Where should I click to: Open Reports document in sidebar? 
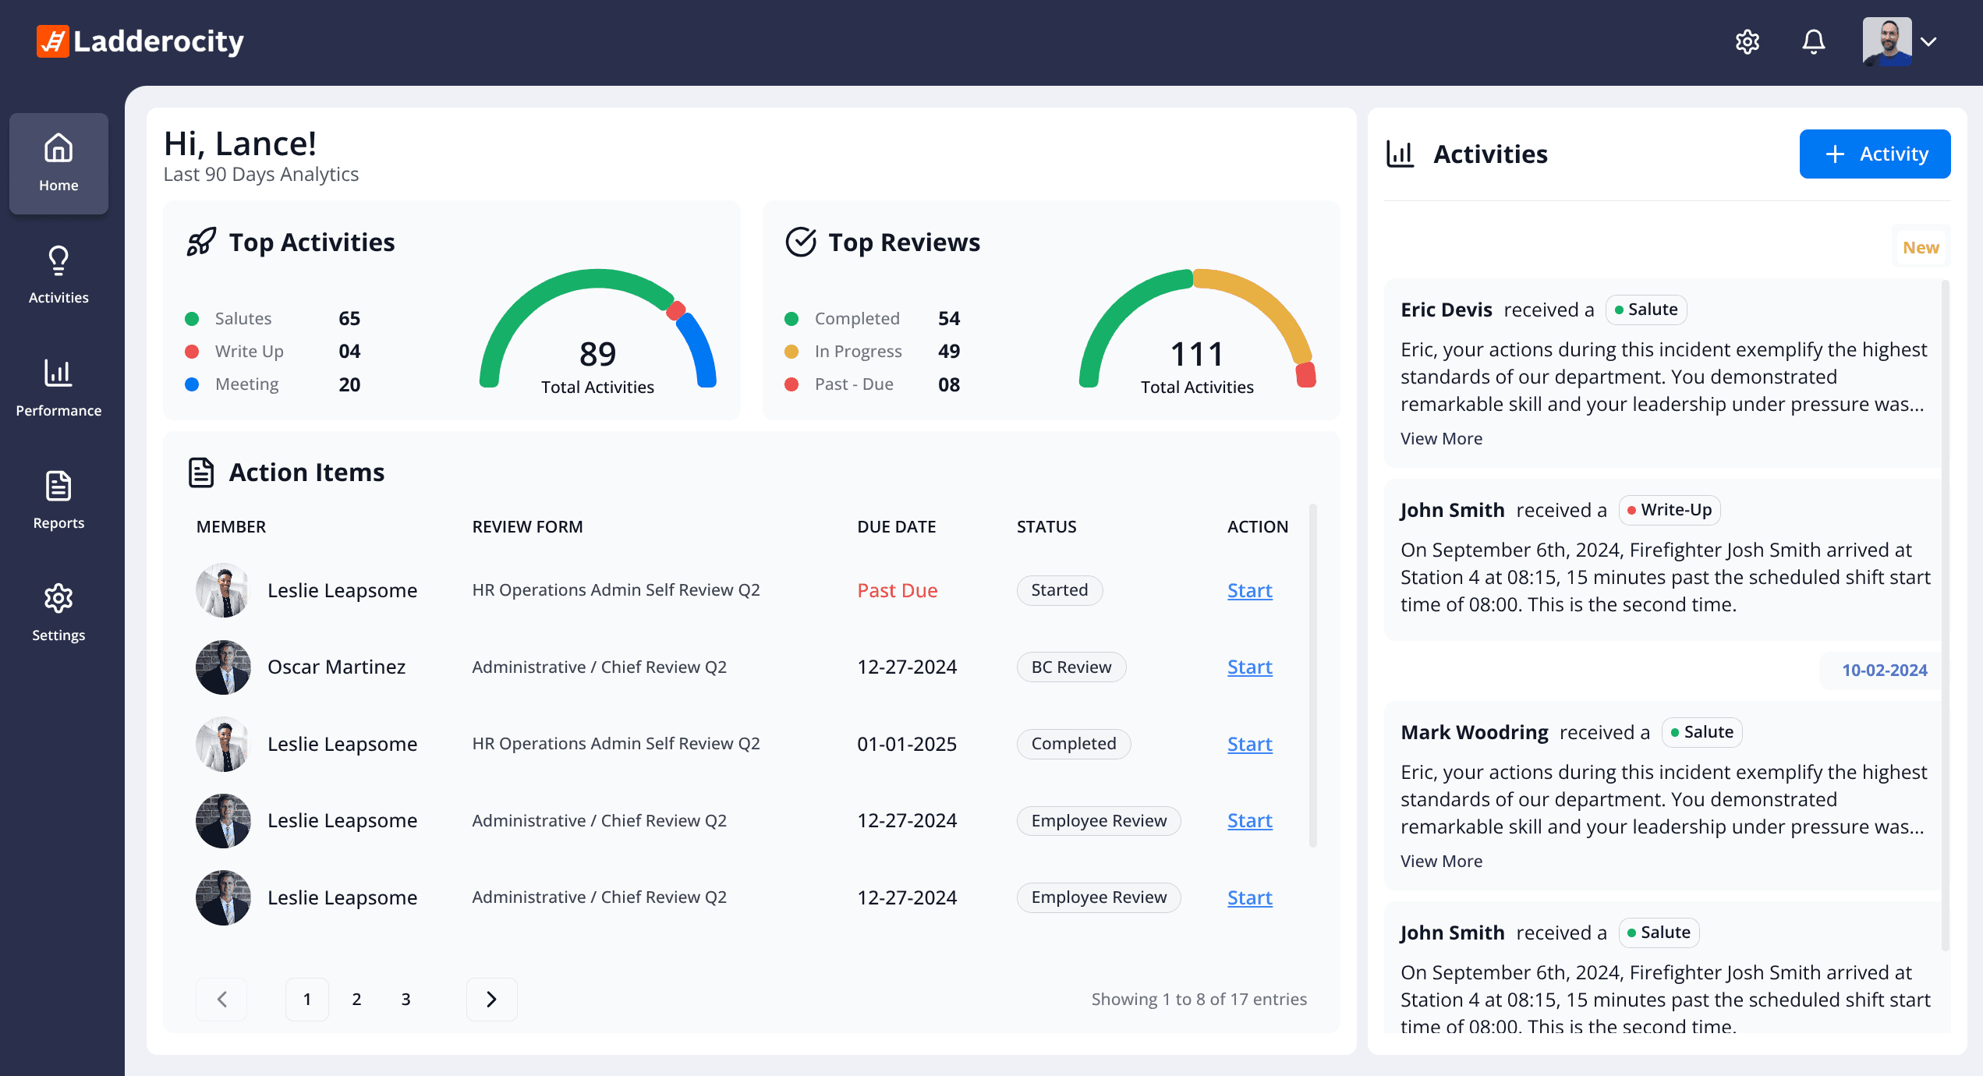point(58,500)
